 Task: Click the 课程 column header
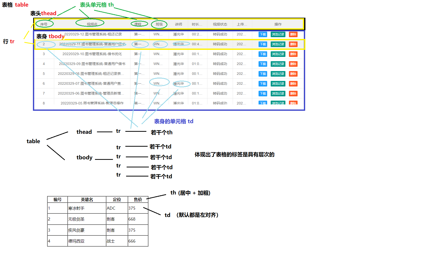138,24
